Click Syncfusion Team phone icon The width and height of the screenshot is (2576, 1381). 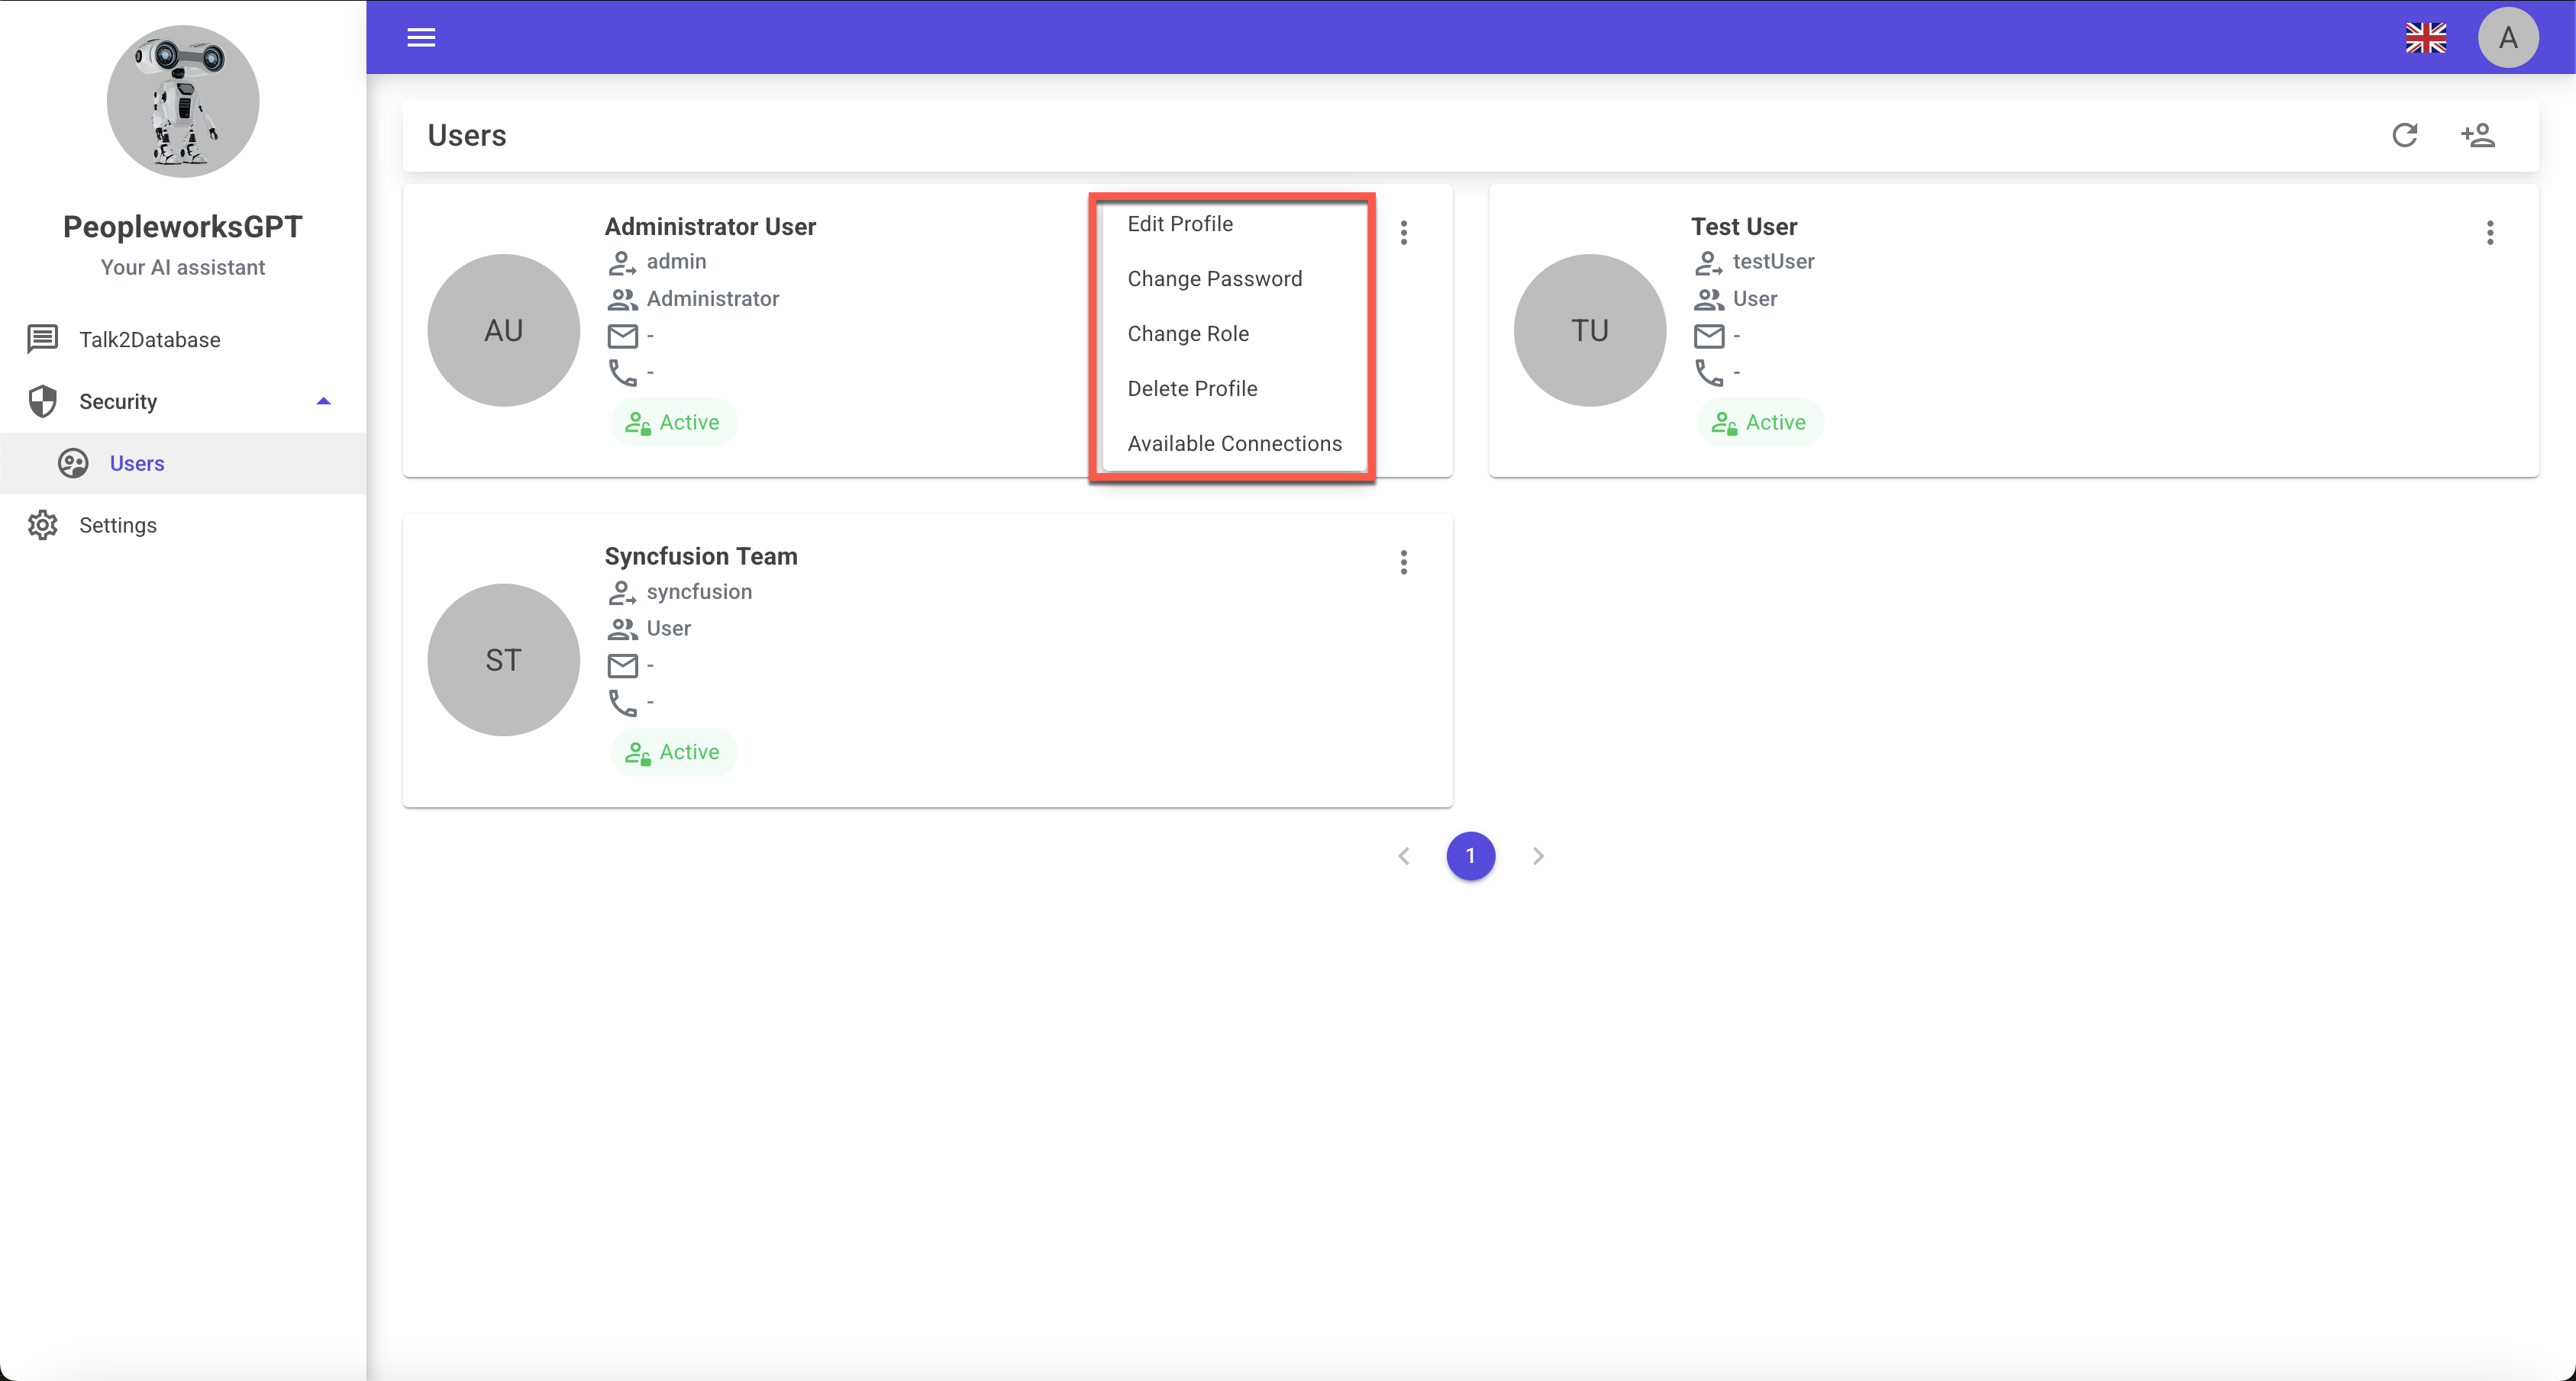click(623, 703)
